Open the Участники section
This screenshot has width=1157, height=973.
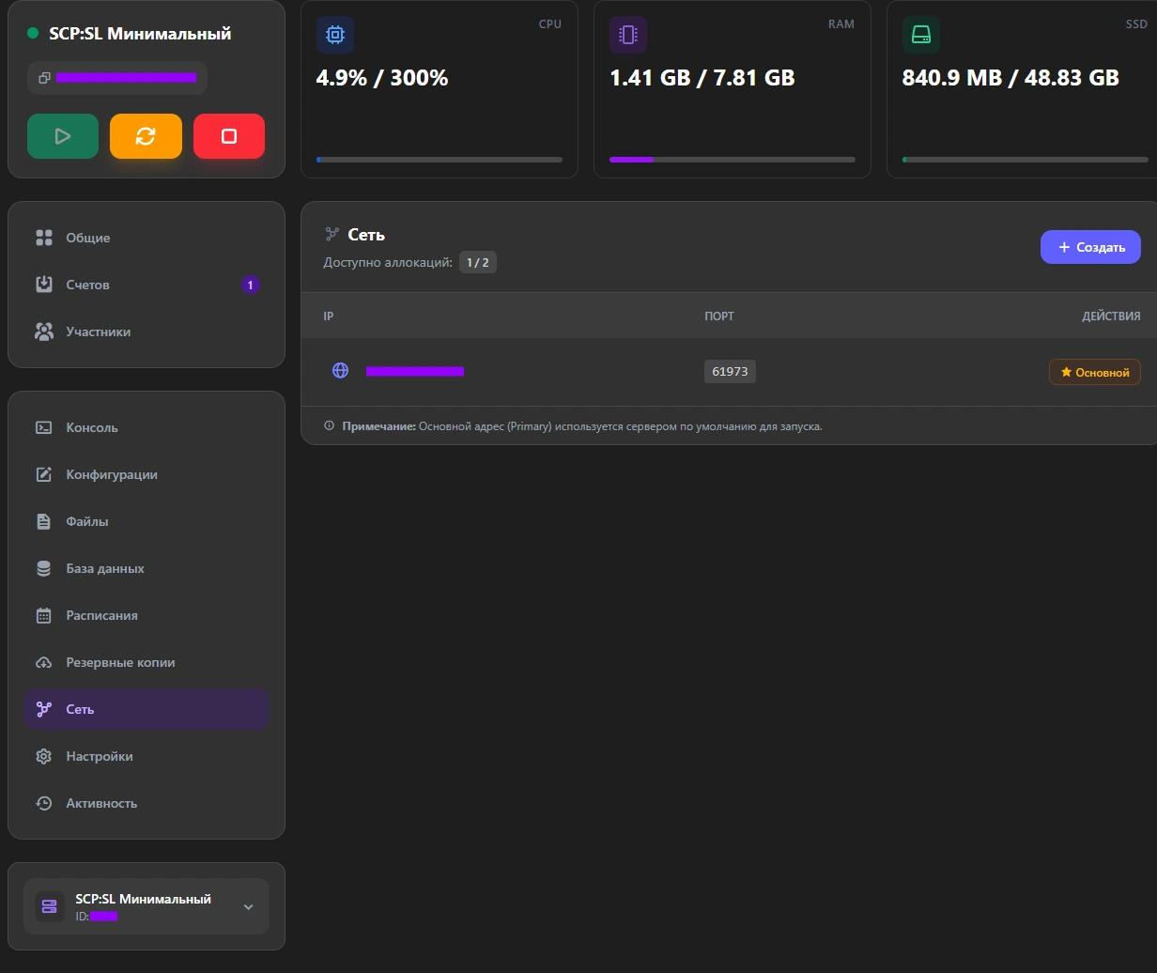(147, 332)
